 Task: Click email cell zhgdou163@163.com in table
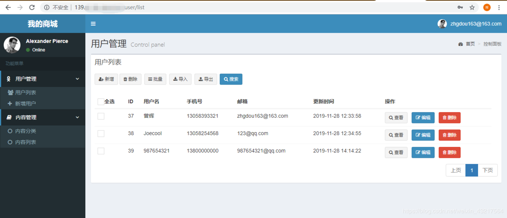(x=263, y=116)
